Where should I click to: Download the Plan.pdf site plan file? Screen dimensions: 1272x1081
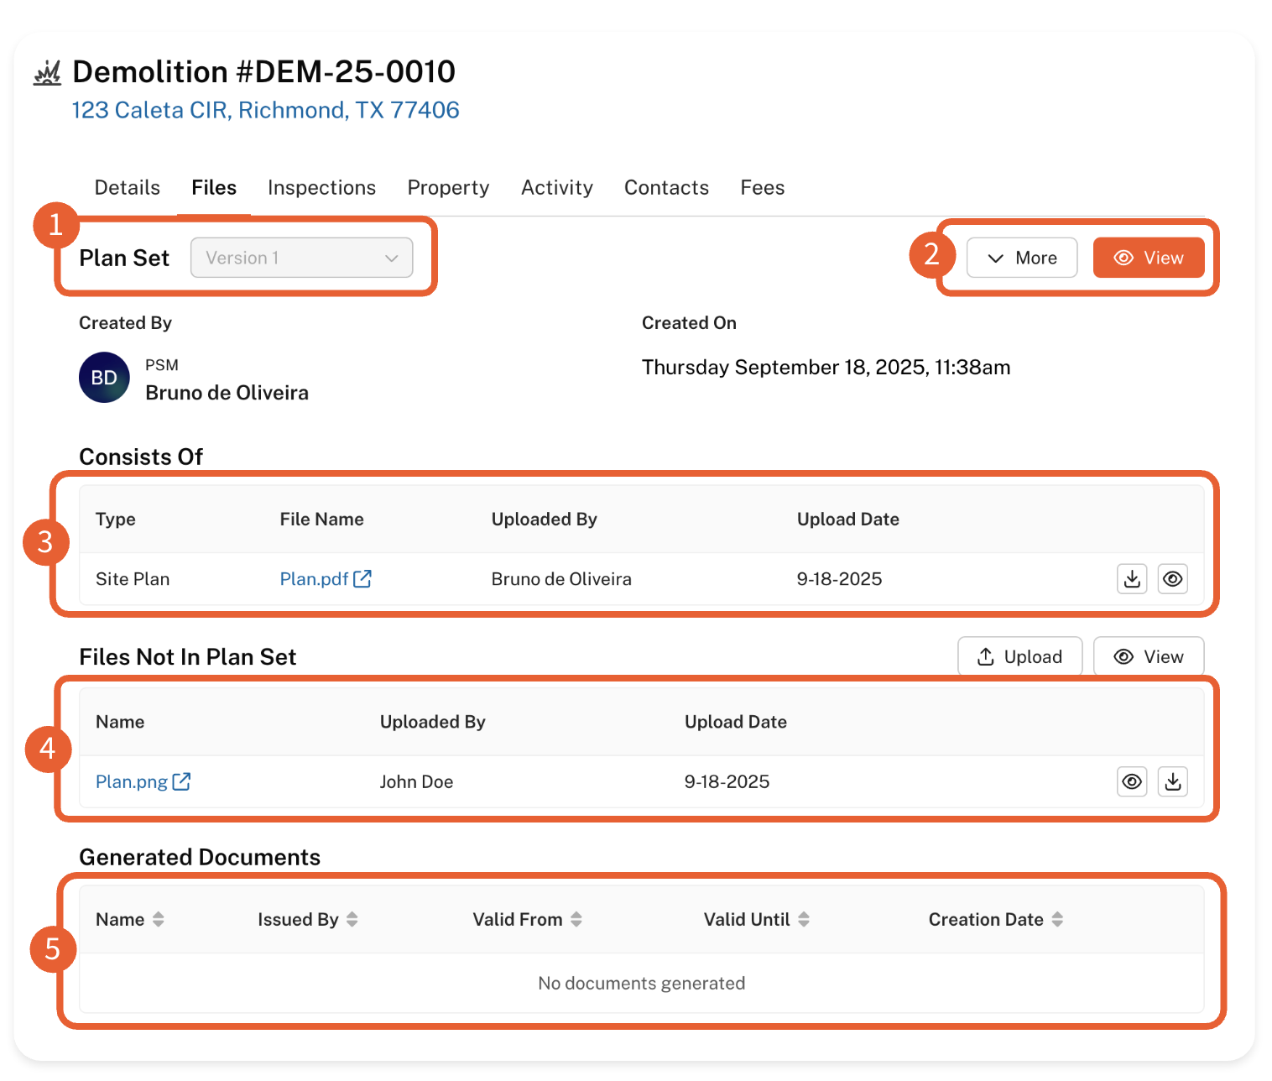[x=1132, y=579]
